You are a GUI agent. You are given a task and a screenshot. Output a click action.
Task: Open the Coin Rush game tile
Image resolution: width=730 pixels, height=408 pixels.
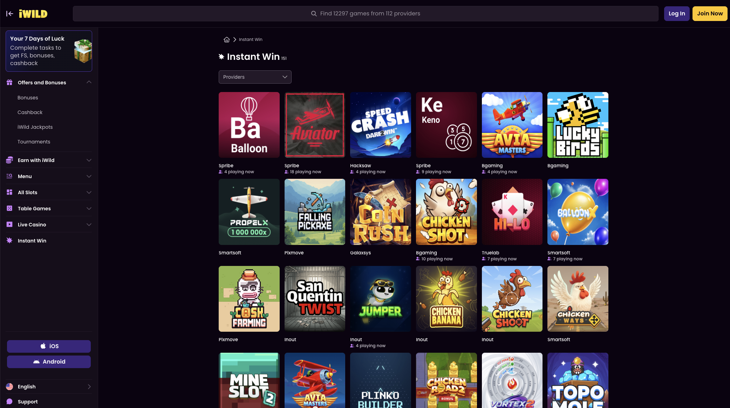(381, 212)
